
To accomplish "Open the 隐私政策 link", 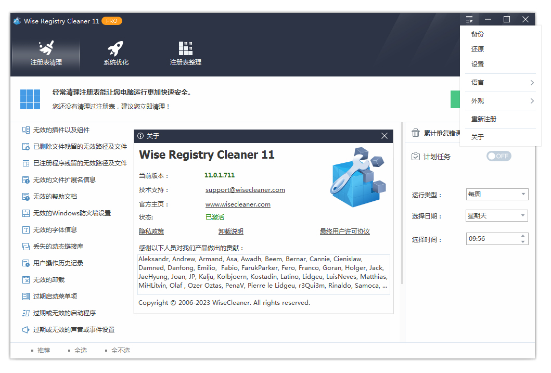I will point(151,231).
